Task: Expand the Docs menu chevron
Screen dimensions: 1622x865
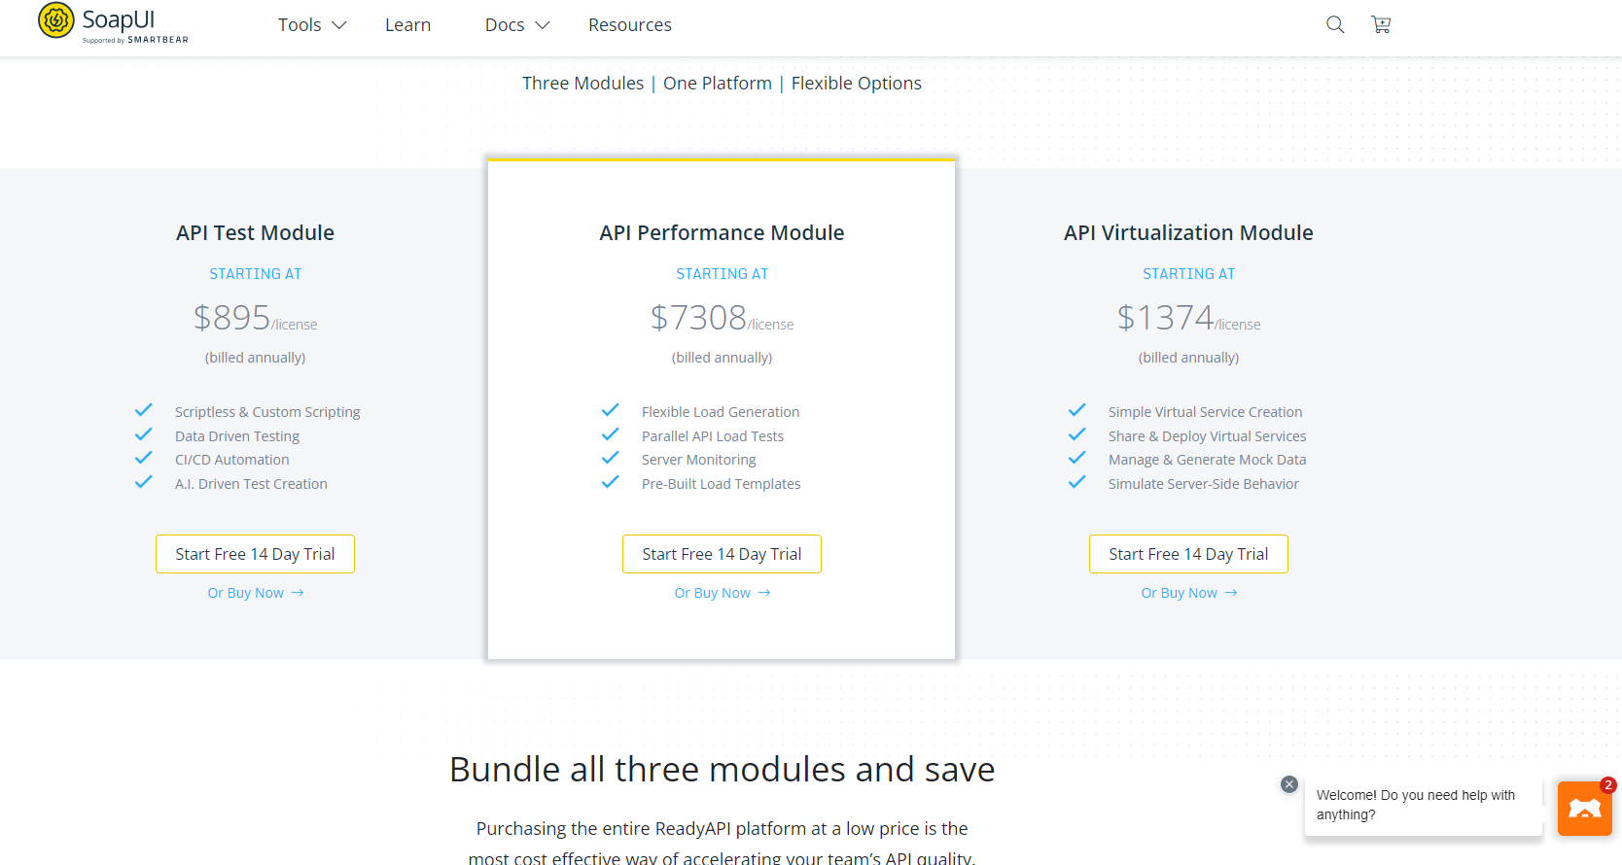Action: (543, 25)
